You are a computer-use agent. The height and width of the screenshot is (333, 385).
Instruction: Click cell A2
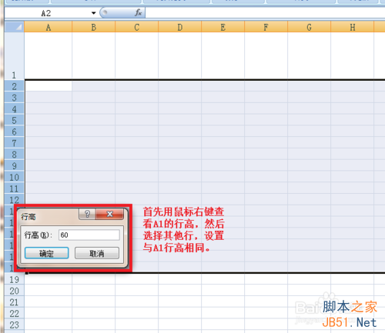(49, 86)
